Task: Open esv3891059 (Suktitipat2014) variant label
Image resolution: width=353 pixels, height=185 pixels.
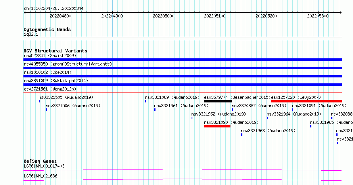Action: tap(56, 81)
